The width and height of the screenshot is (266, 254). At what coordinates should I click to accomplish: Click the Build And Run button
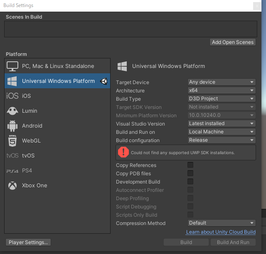click(x=233, y=242)
